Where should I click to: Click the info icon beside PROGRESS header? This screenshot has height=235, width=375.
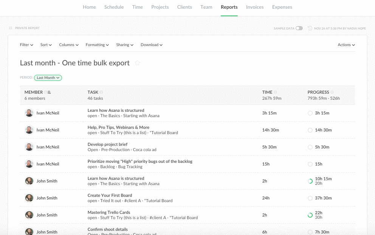(332, 92)
